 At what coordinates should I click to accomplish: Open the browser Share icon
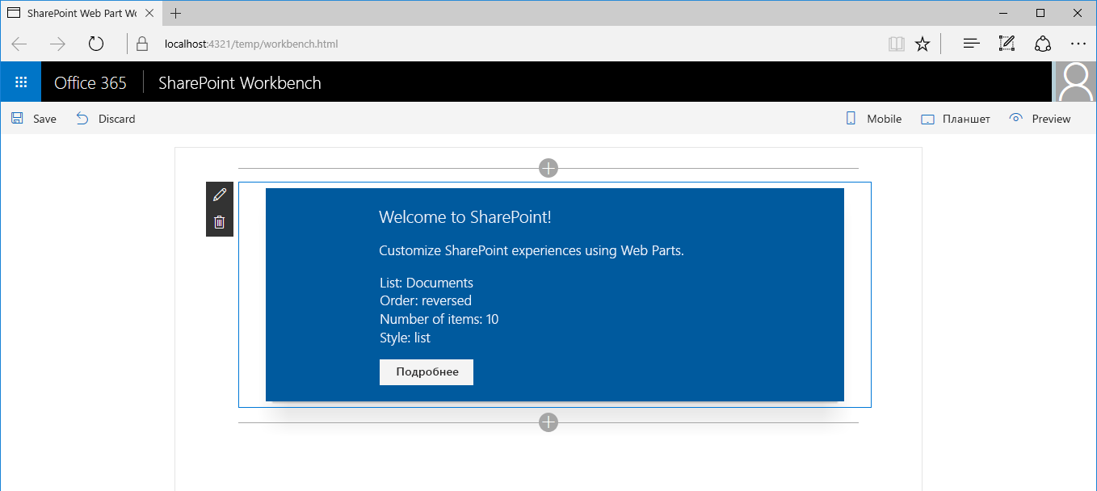(1042, 44)
